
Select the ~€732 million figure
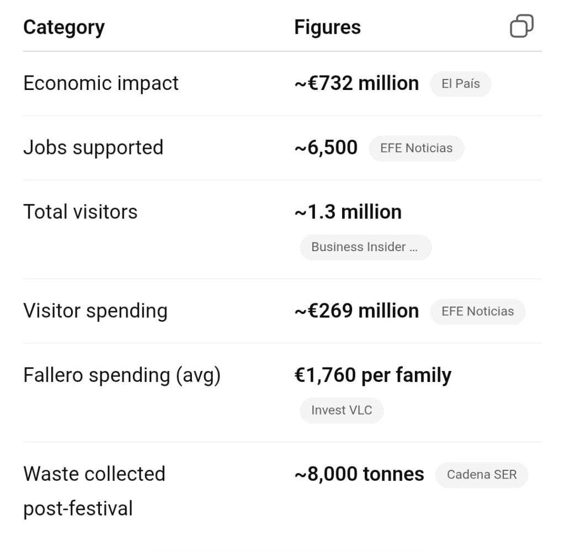point(356,83)
